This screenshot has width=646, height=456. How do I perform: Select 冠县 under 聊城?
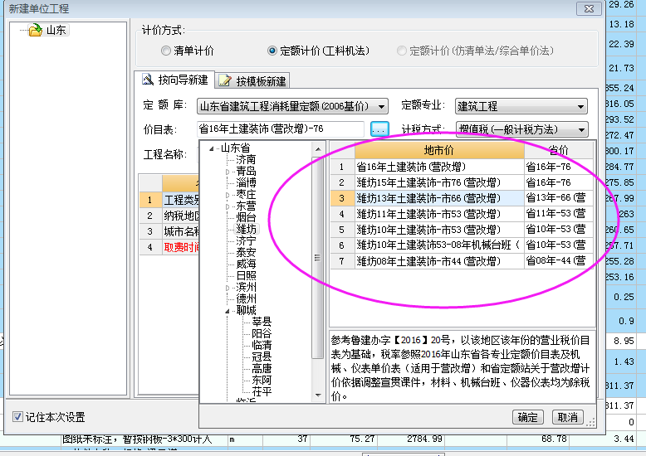click(262, 357)
